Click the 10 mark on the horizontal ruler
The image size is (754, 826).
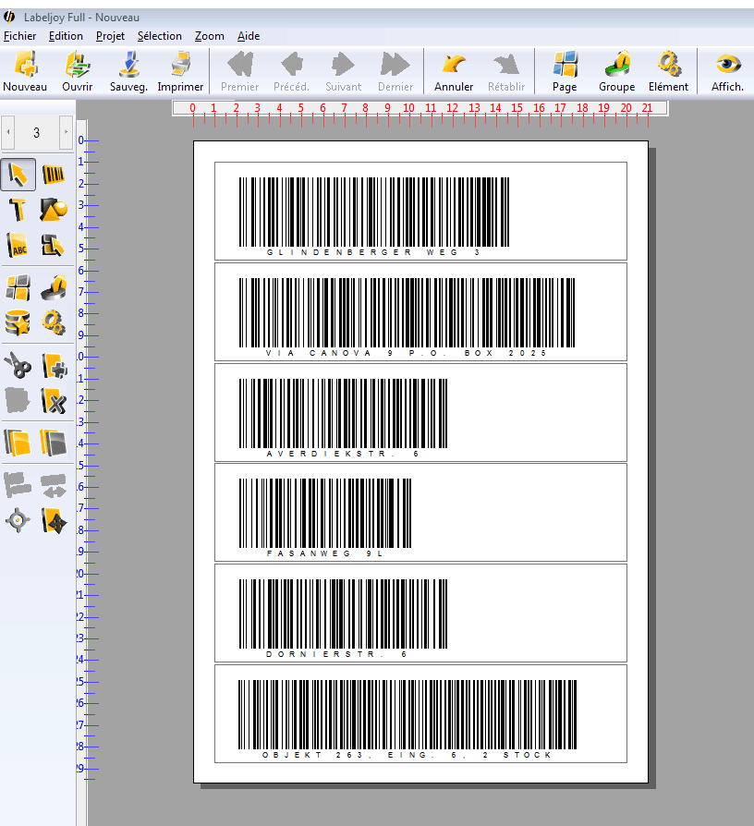point(408,108)
